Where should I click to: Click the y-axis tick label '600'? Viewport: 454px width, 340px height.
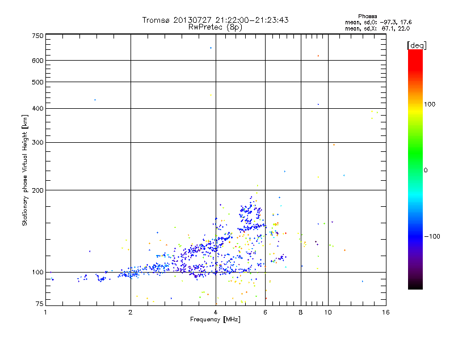[37, 61]
